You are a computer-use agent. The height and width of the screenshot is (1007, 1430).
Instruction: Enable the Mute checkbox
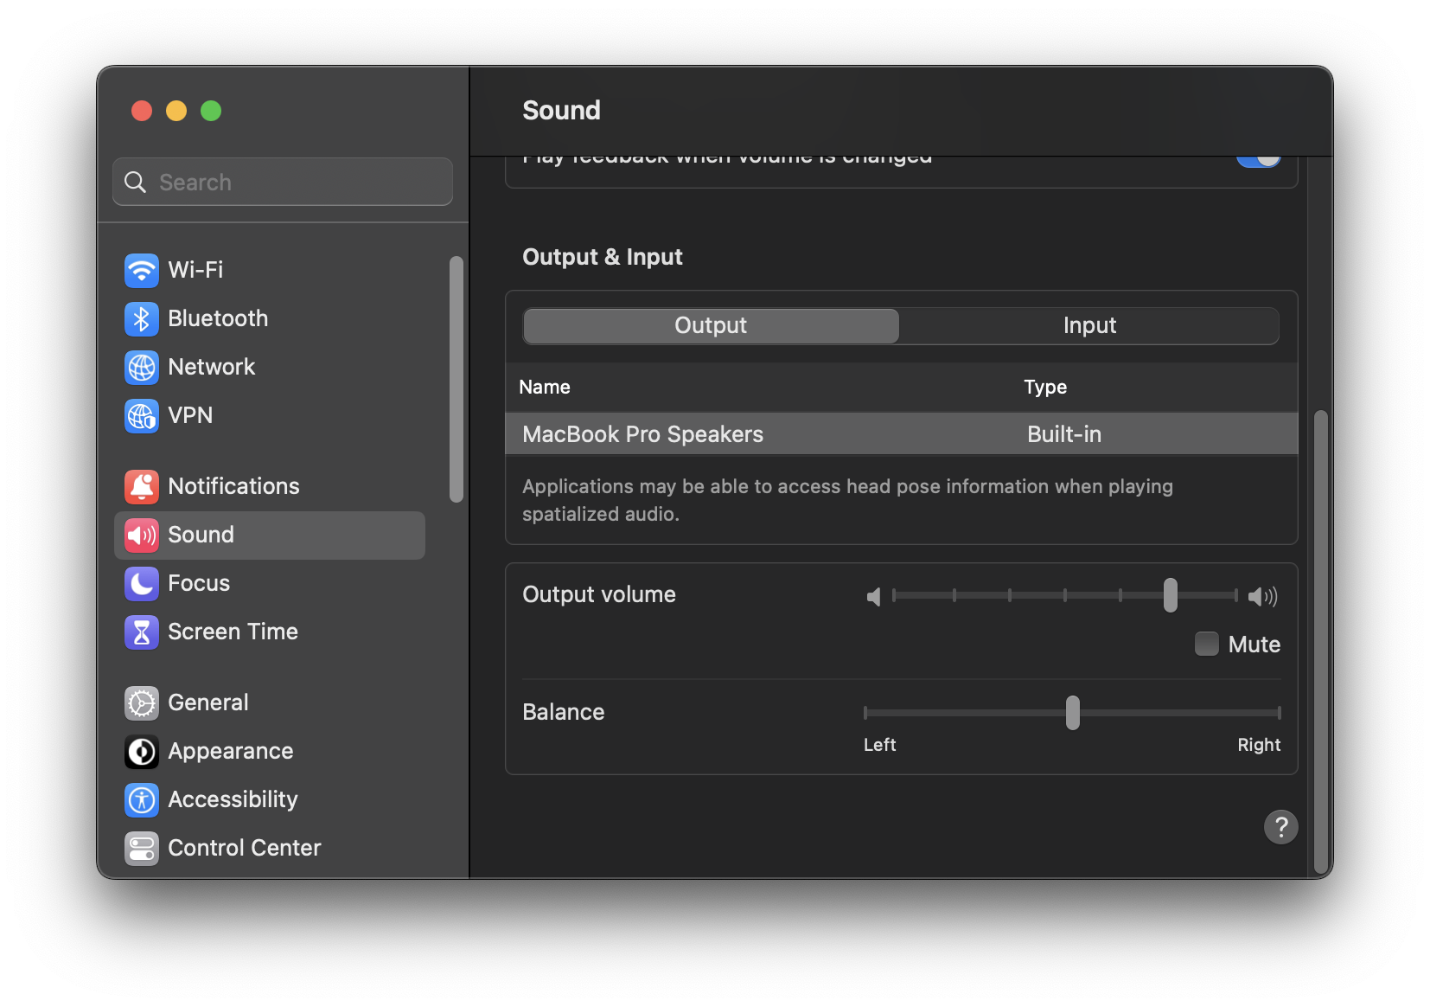coord(1206,644)
